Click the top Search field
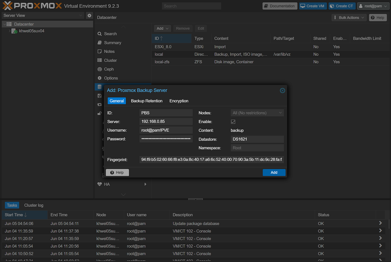This screenshot has width=391, height=262. click(x=191, y=6)
